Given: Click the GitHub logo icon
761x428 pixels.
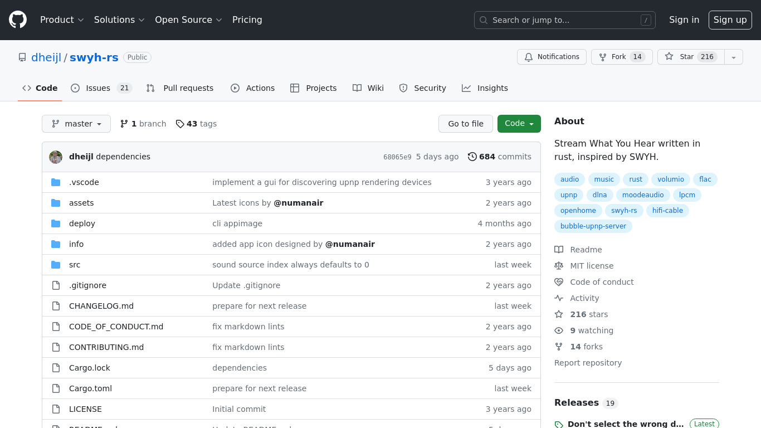Looking at the screenshot, I should [18, 20].
